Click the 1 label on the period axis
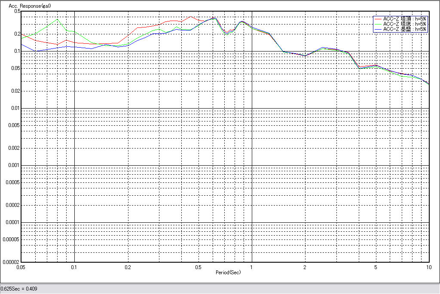 [251, 267]
